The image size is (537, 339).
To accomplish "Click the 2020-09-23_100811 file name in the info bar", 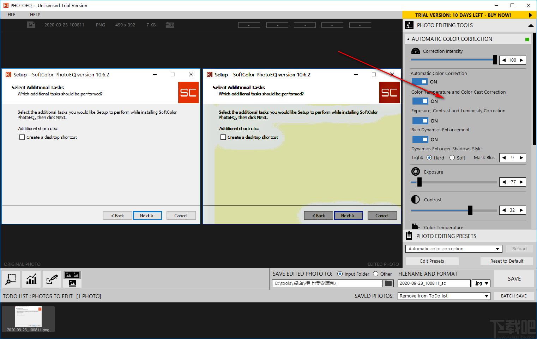I will (x=64, y=25).
